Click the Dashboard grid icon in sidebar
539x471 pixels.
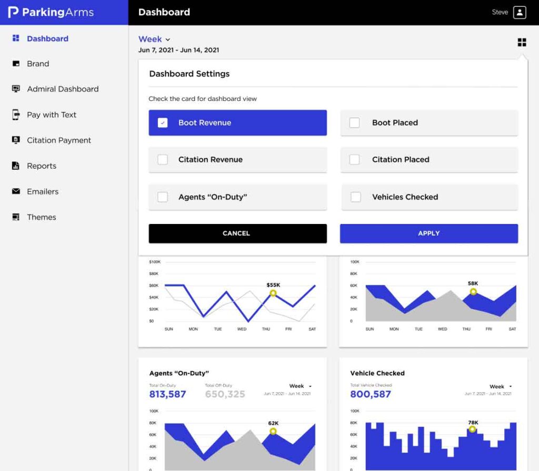(x=16, y=38)
